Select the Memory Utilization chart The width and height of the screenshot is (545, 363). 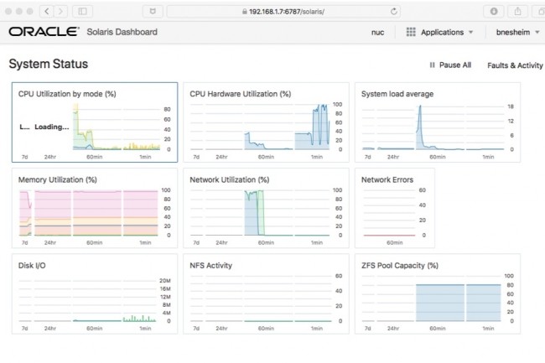95,208
